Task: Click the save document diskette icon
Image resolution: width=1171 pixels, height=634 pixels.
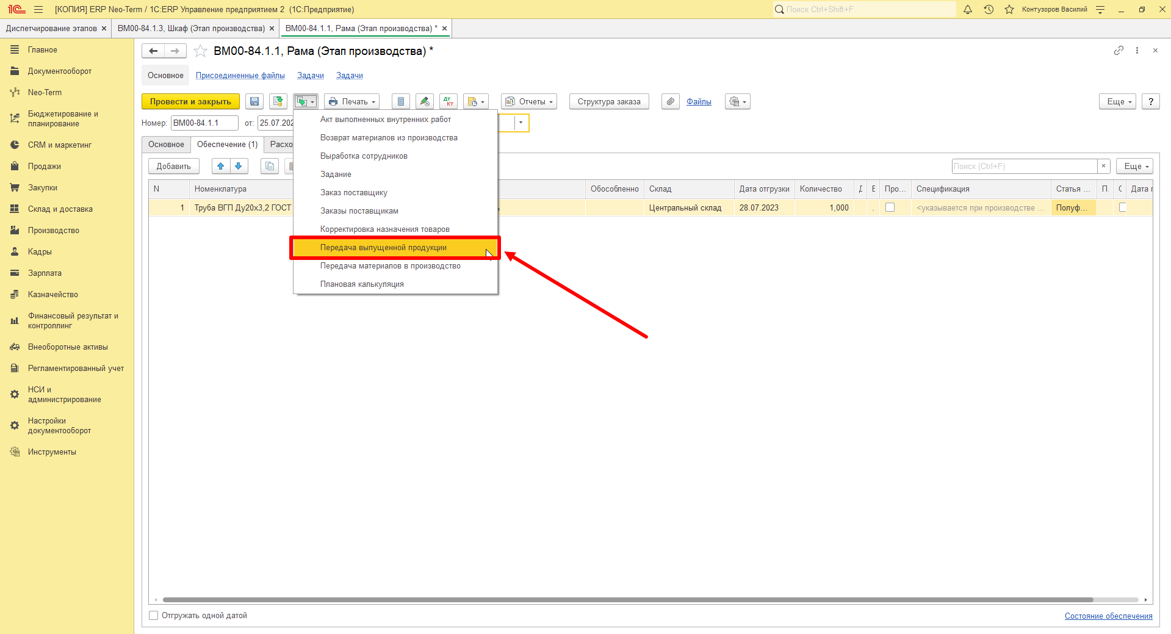Action: click(254, 102)
